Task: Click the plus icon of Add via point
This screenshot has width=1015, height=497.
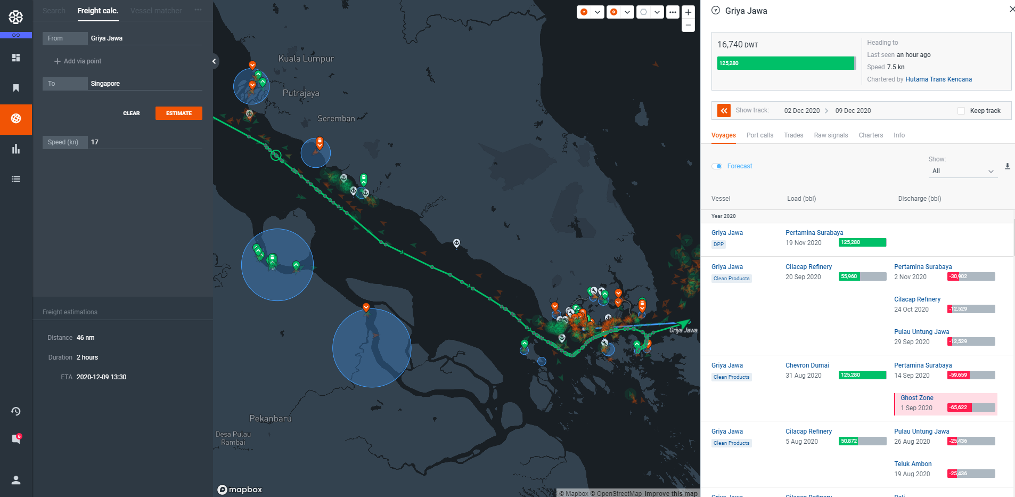Action: pyautogui.click(x=57, y=61)
